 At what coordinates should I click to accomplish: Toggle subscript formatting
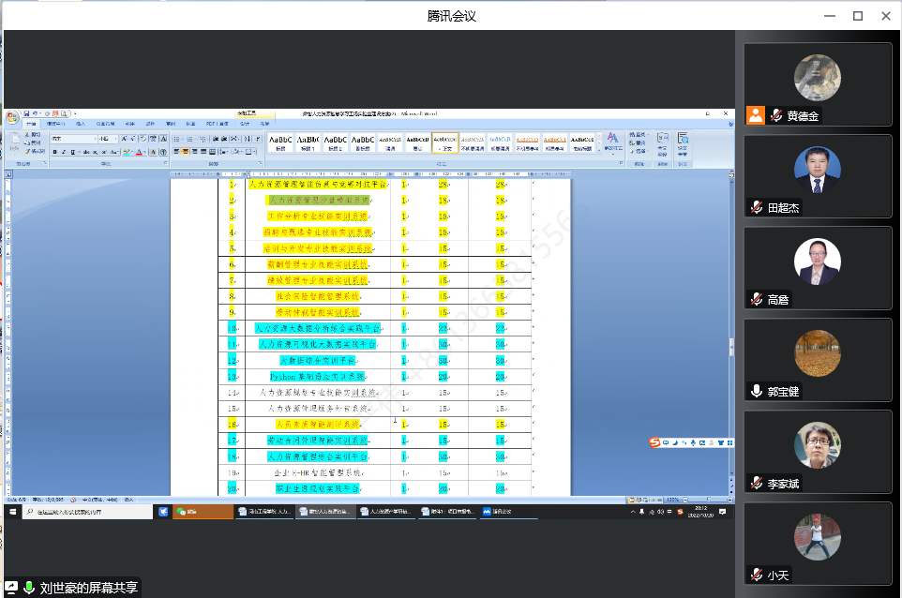pyautogui.click(x=95, y=152)
